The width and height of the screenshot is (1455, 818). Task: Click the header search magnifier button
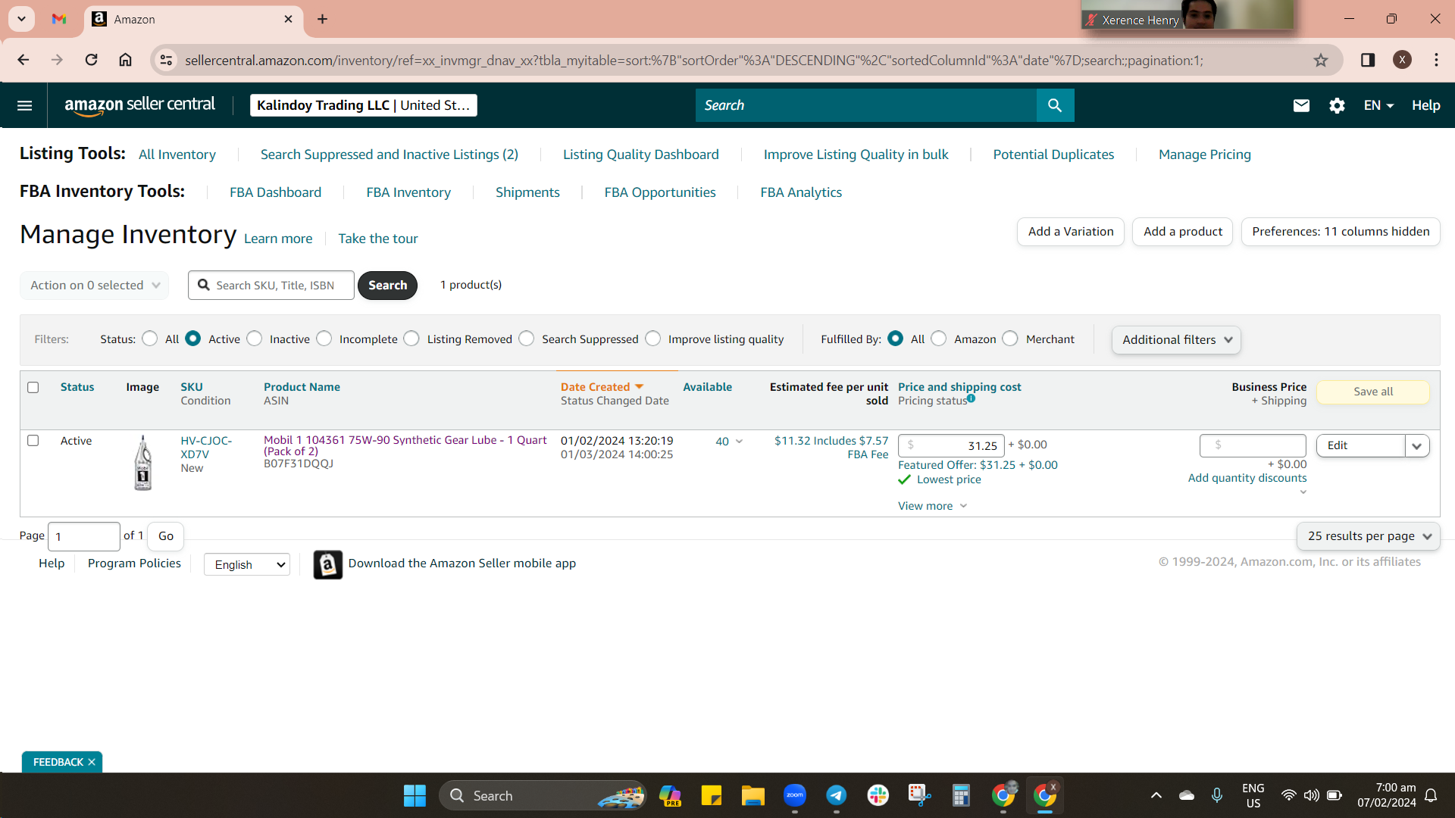pyautogui.click(x=1055, y=105)
